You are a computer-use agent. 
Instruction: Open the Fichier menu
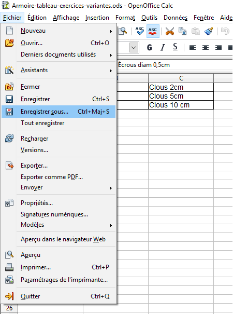12,18
